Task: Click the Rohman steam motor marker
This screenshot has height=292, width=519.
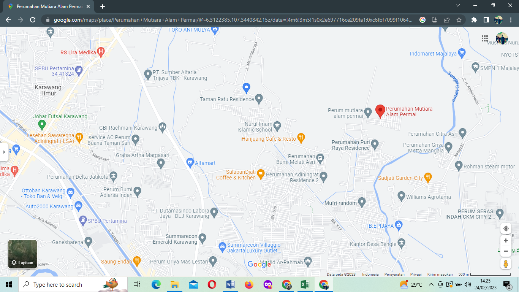Action: click(459, 166)
